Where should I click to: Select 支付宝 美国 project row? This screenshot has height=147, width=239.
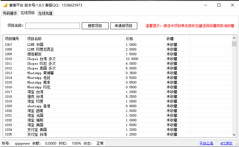117,130
